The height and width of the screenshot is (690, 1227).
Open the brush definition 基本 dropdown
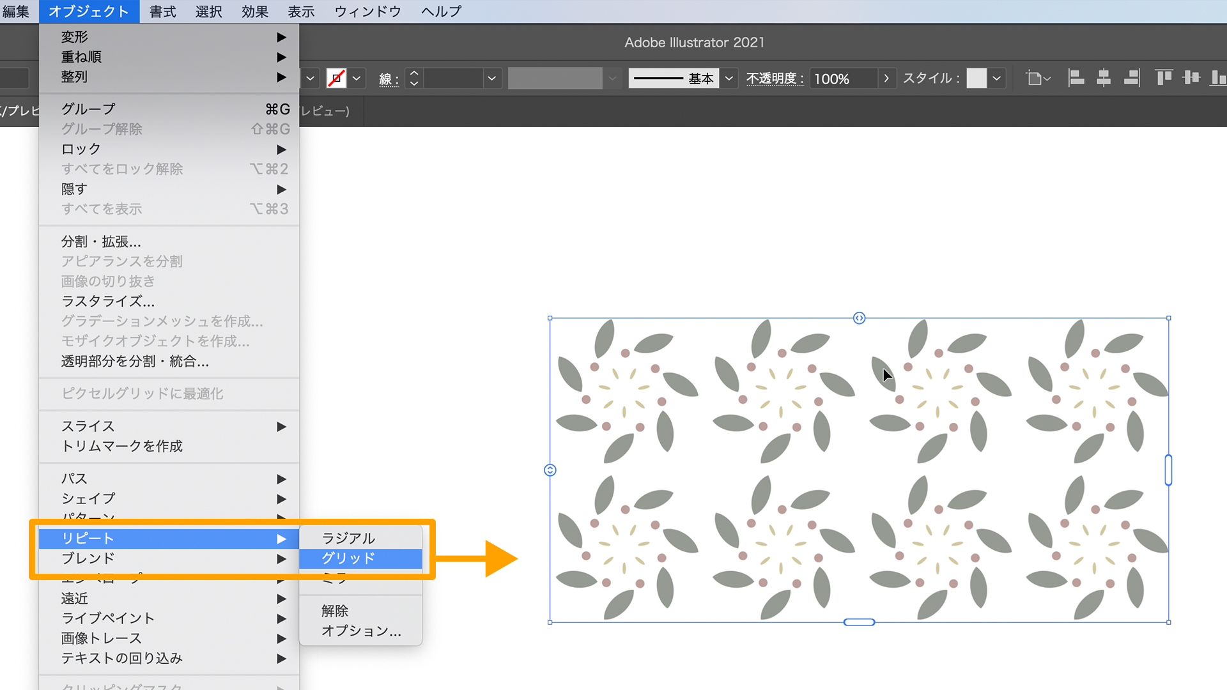729,78
